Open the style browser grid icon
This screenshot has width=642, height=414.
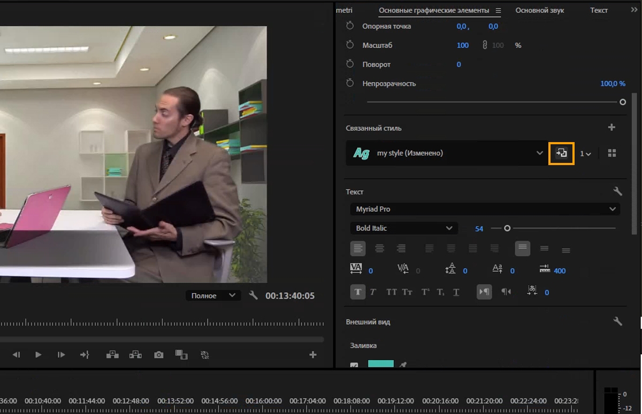(x=613, y=153)
